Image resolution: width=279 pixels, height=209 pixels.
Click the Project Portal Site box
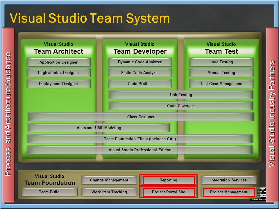click(x=169, y=192)
